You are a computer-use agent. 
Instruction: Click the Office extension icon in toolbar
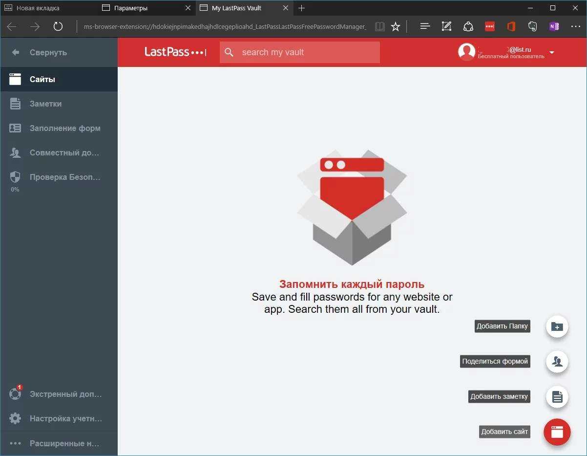click(x=511, y=26)
